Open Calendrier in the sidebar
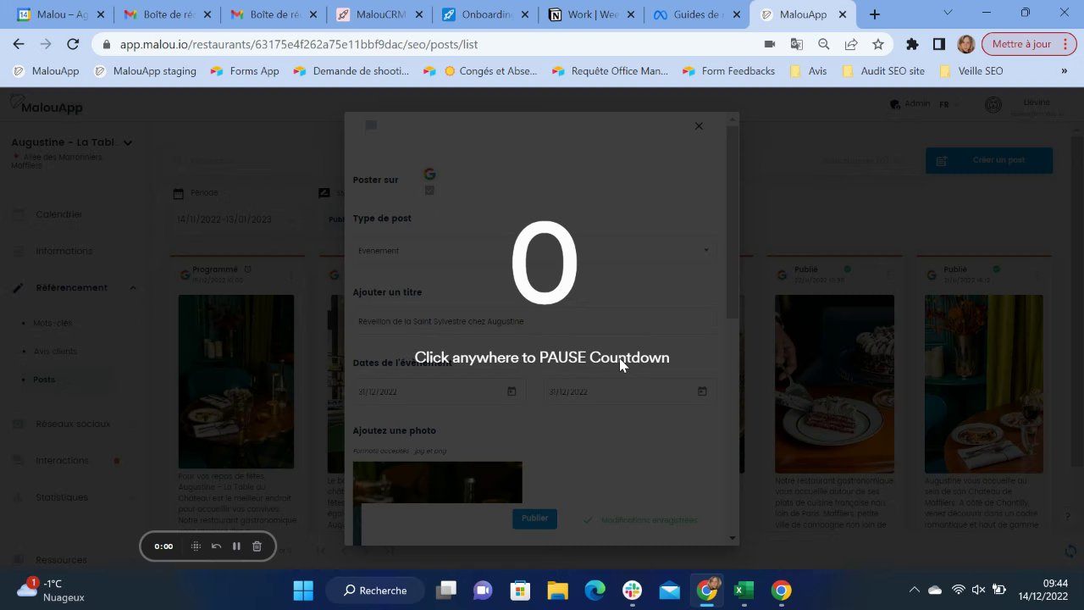The height and width of the screenshot is (610, 1084). [58, 214]
